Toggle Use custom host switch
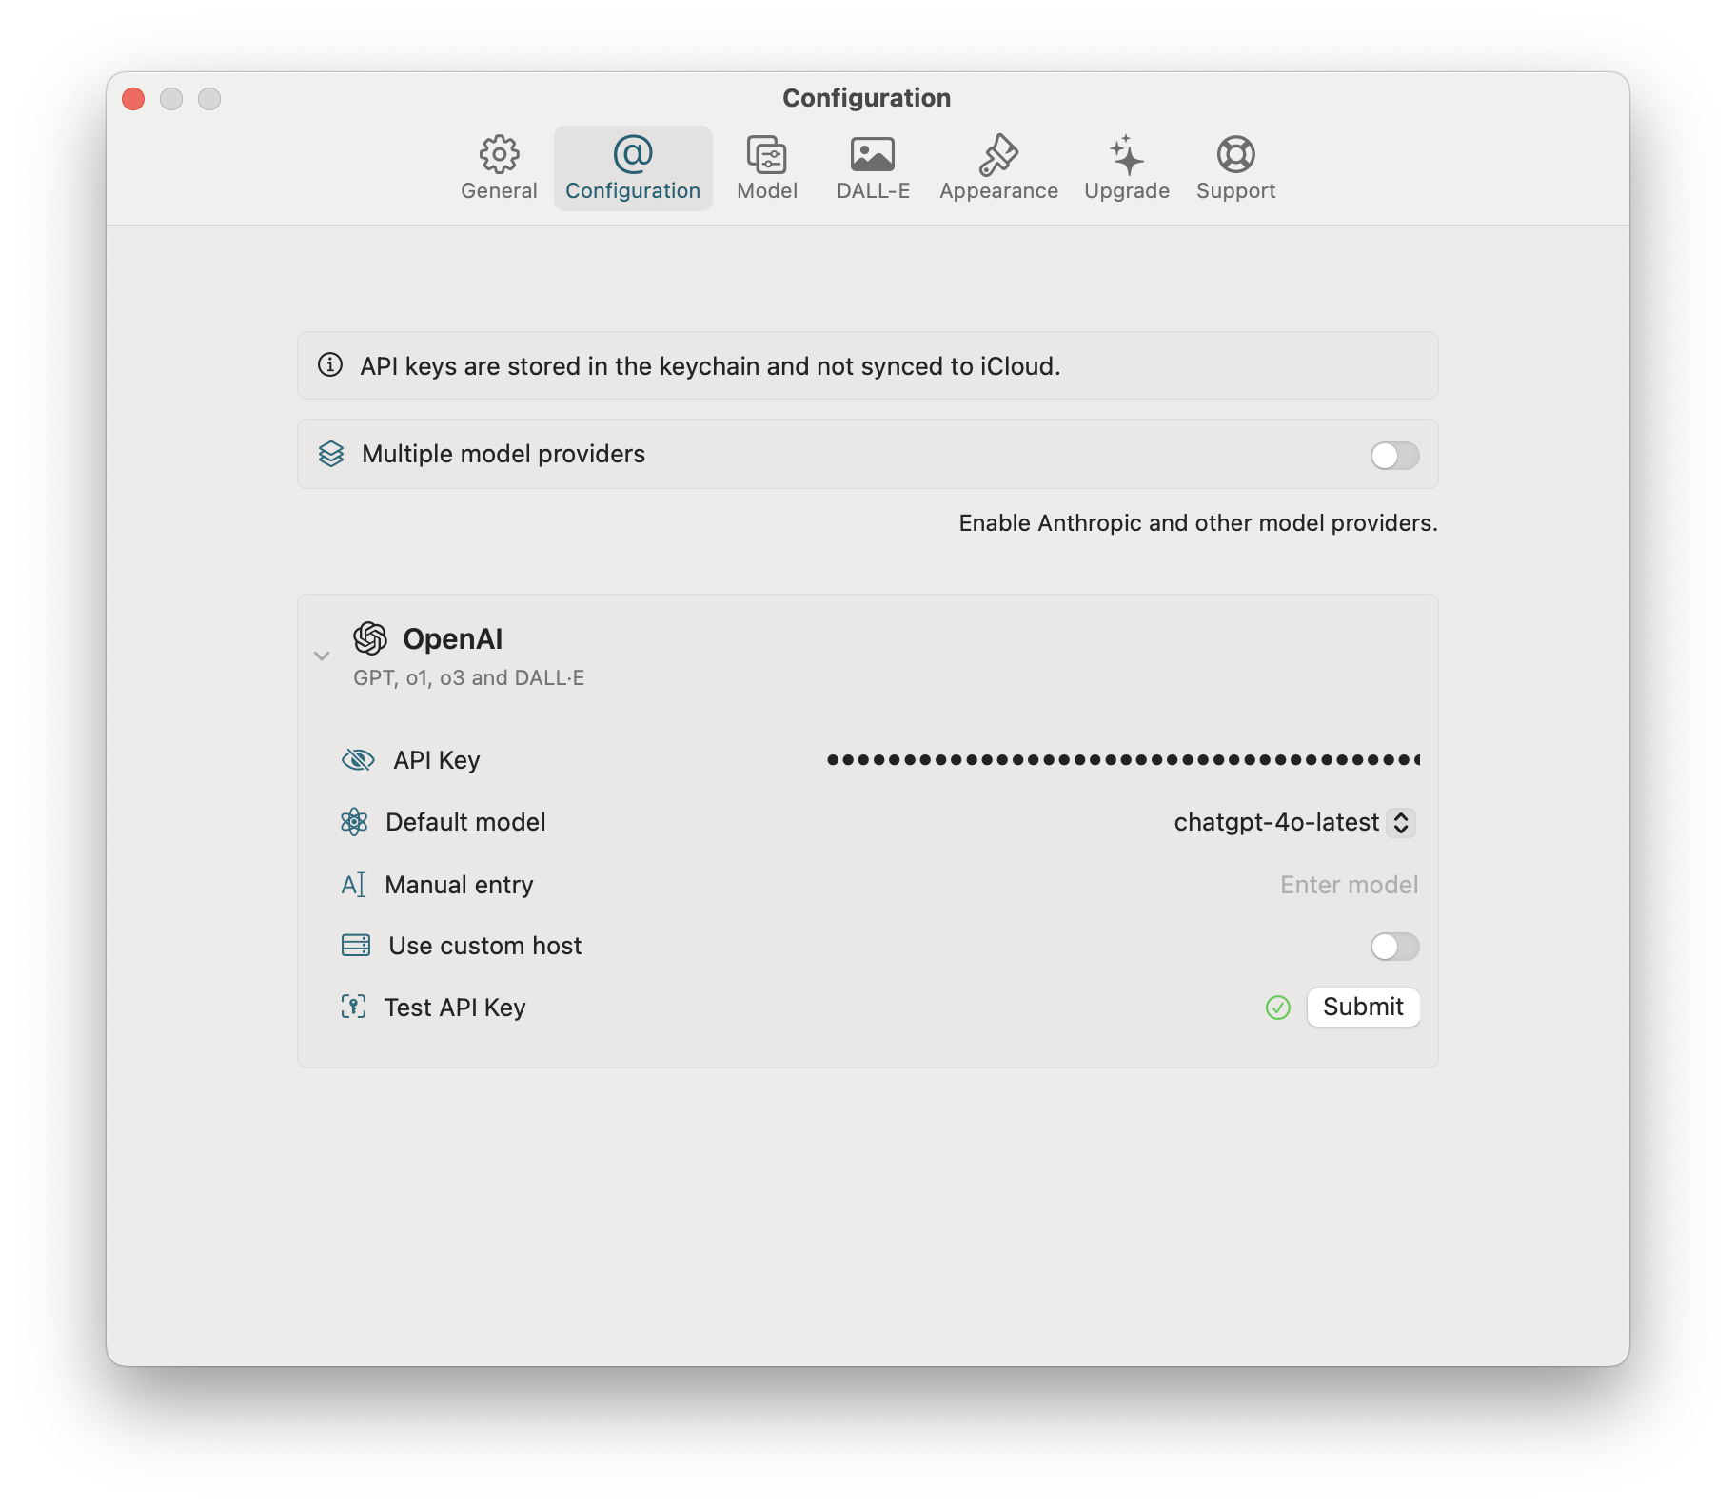This screenshot has width=1736, height=1507. [1394, 947]
